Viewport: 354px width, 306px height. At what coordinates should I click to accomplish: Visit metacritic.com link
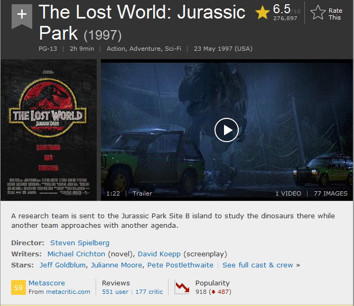click(x=68, y=292)
